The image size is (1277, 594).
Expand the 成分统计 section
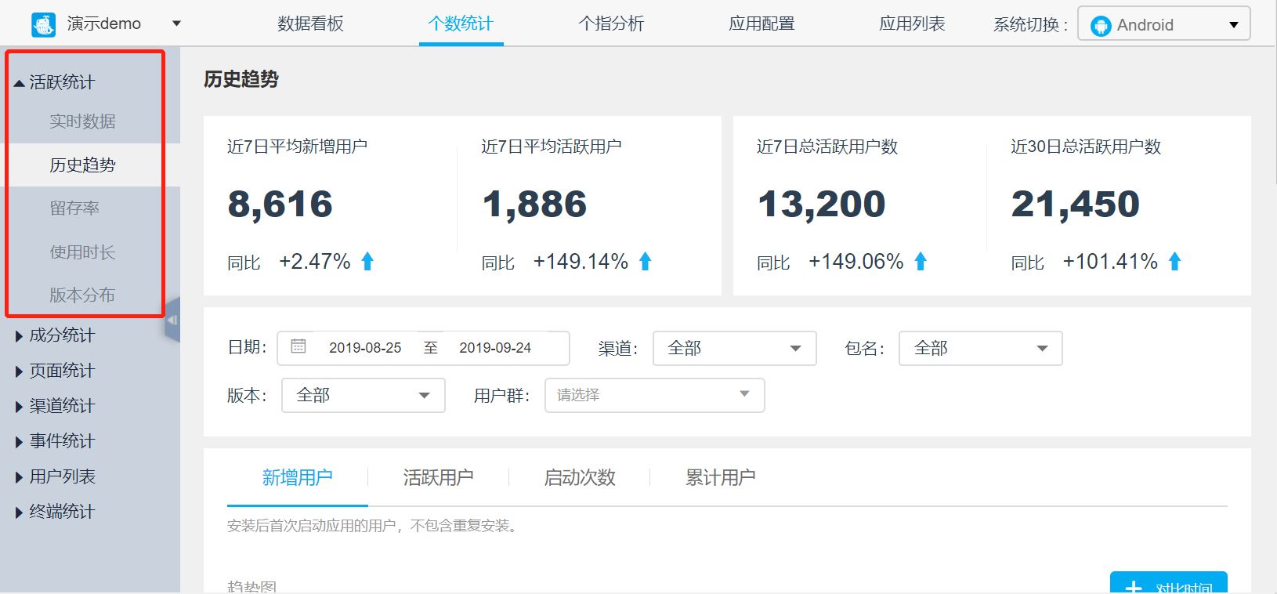(55, 335)
